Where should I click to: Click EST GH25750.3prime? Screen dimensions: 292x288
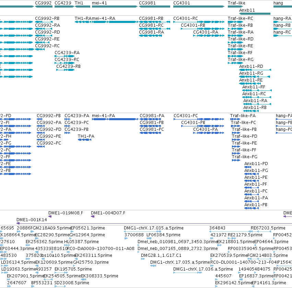pyautogui.click(x=91, y=262)
